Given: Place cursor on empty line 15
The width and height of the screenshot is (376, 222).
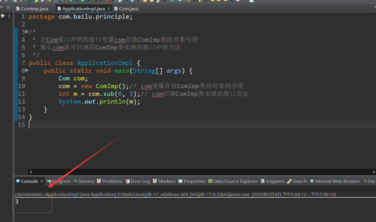Looking at the screenshot, I should pyautogui.click(x=202, y=125).
